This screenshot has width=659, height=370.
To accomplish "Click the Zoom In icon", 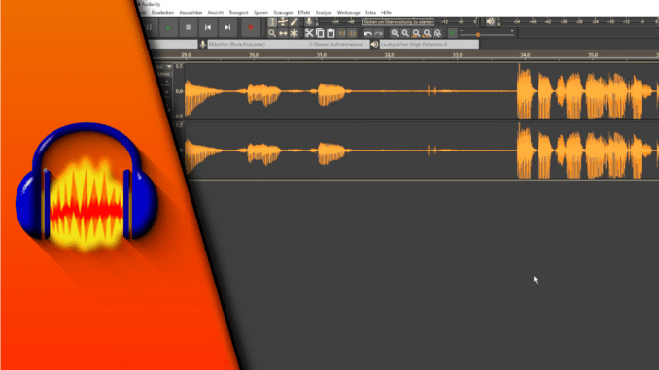I will (x=395, y=33).
